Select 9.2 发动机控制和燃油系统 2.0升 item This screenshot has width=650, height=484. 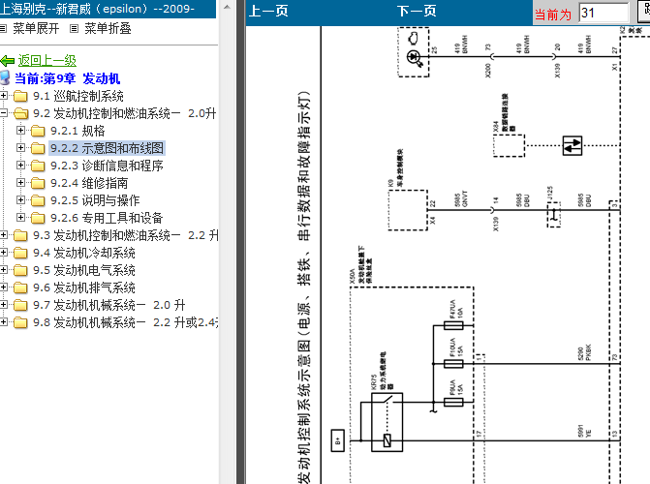pos(124,113)
